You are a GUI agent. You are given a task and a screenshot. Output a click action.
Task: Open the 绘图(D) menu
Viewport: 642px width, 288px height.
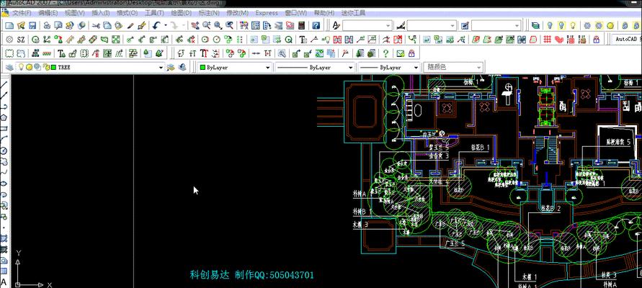[x=181, y=13]
